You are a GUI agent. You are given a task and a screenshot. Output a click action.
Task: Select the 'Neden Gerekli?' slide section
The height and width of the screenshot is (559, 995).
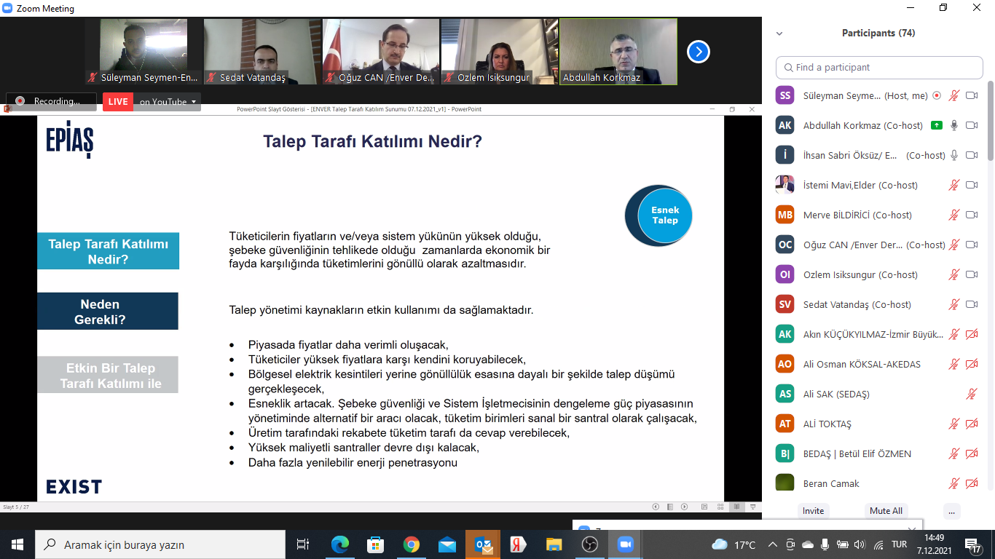pyautogui.click(x=108, y=312)
